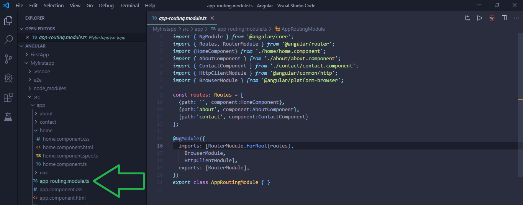Select app-routing.module.ts in file tree

tap(64, 181)
